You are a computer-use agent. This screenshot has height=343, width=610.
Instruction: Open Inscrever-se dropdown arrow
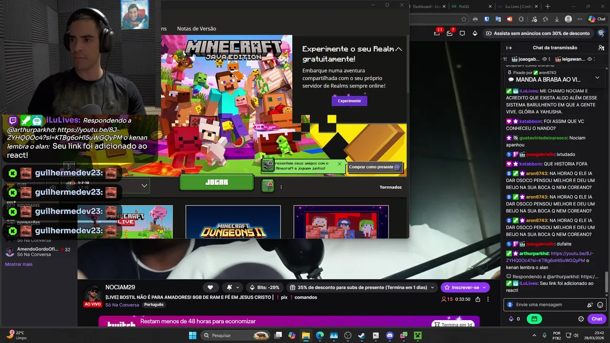coord(485,287)
